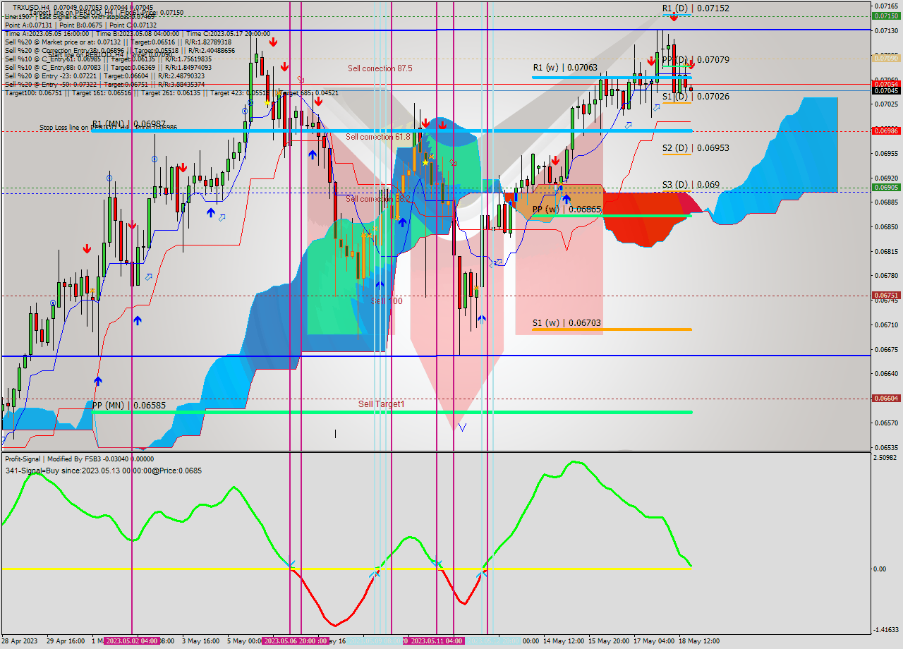Click the blue V marker below Sell Target1
This screenshot has height=649, width=903.
pos(462,427)
